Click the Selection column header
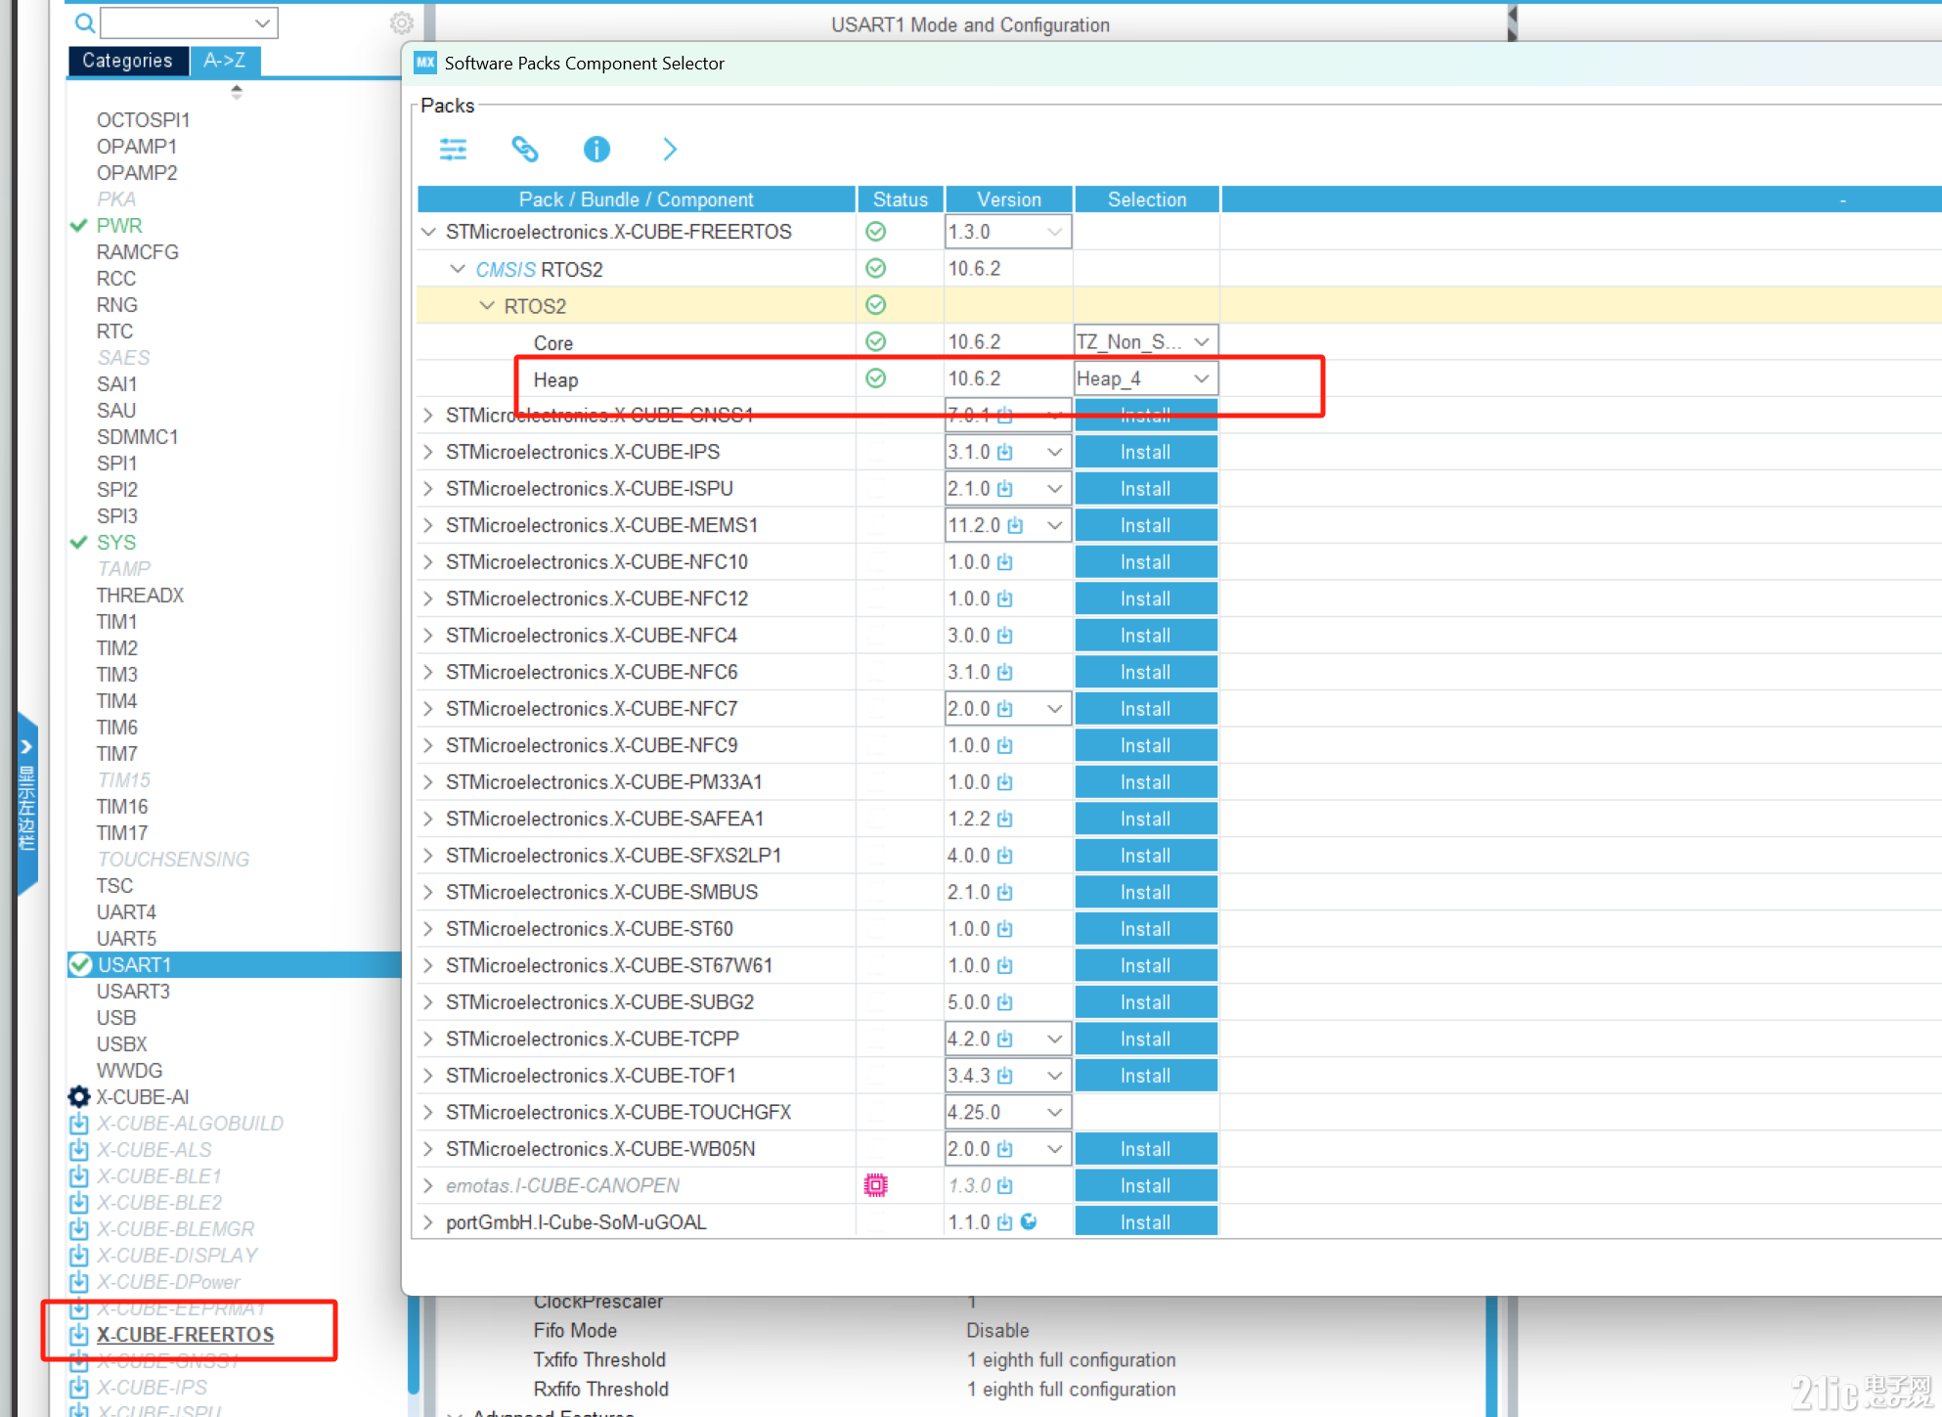This screenshot has width=1942, height=1417. tap(1147, 199)
